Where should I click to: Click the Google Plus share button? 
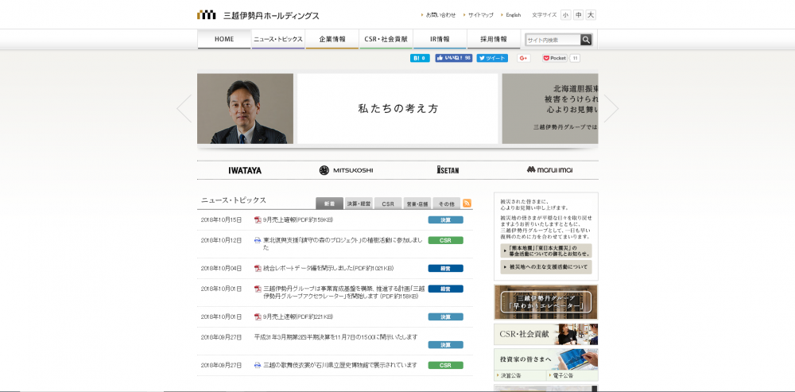524,58
